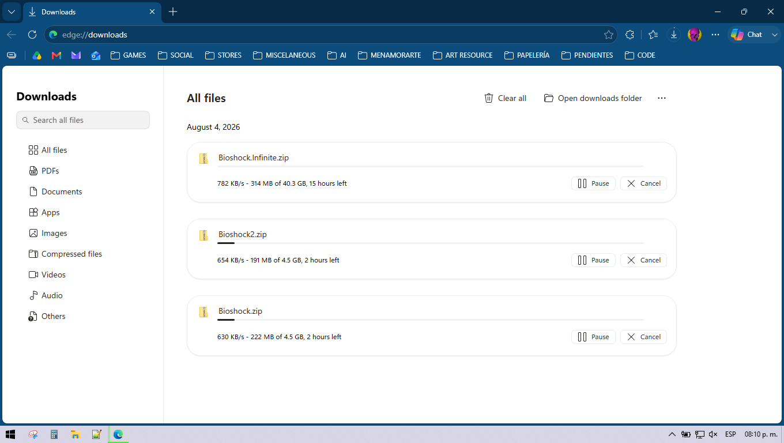Image resolution: width=784 pixels, height=443 pixels.
Task: Pause the Bioshock.zip download
Action: [x=593, y=337]
